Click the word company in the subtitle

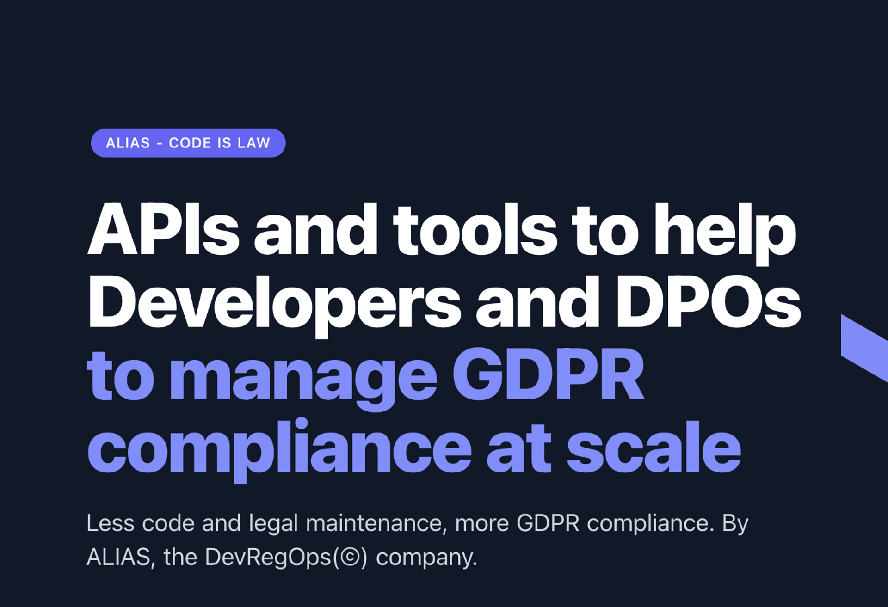424,557
